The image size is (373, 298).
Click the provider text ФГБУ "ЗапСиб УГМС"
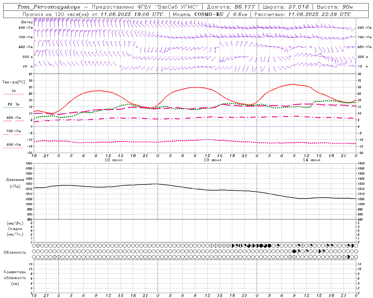tap(168, 7)
